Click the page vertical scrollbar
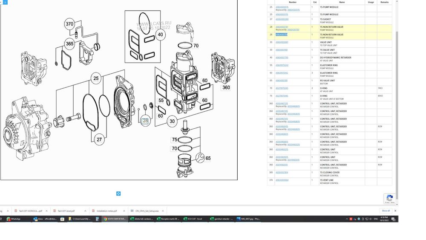Screen dimensions: 426x240 (397, 114)
